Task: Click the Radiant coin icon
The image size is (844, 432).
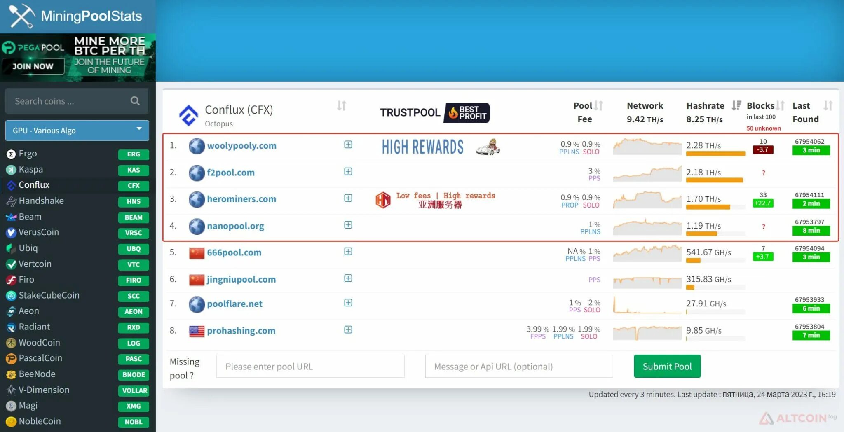Action: (x=11, y=327)
